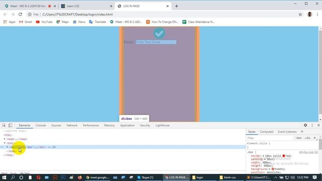Image resolution: width=322 pixels, height=181 pixels.
Task: Switch to the Console tab
Action: pos(41,125)
